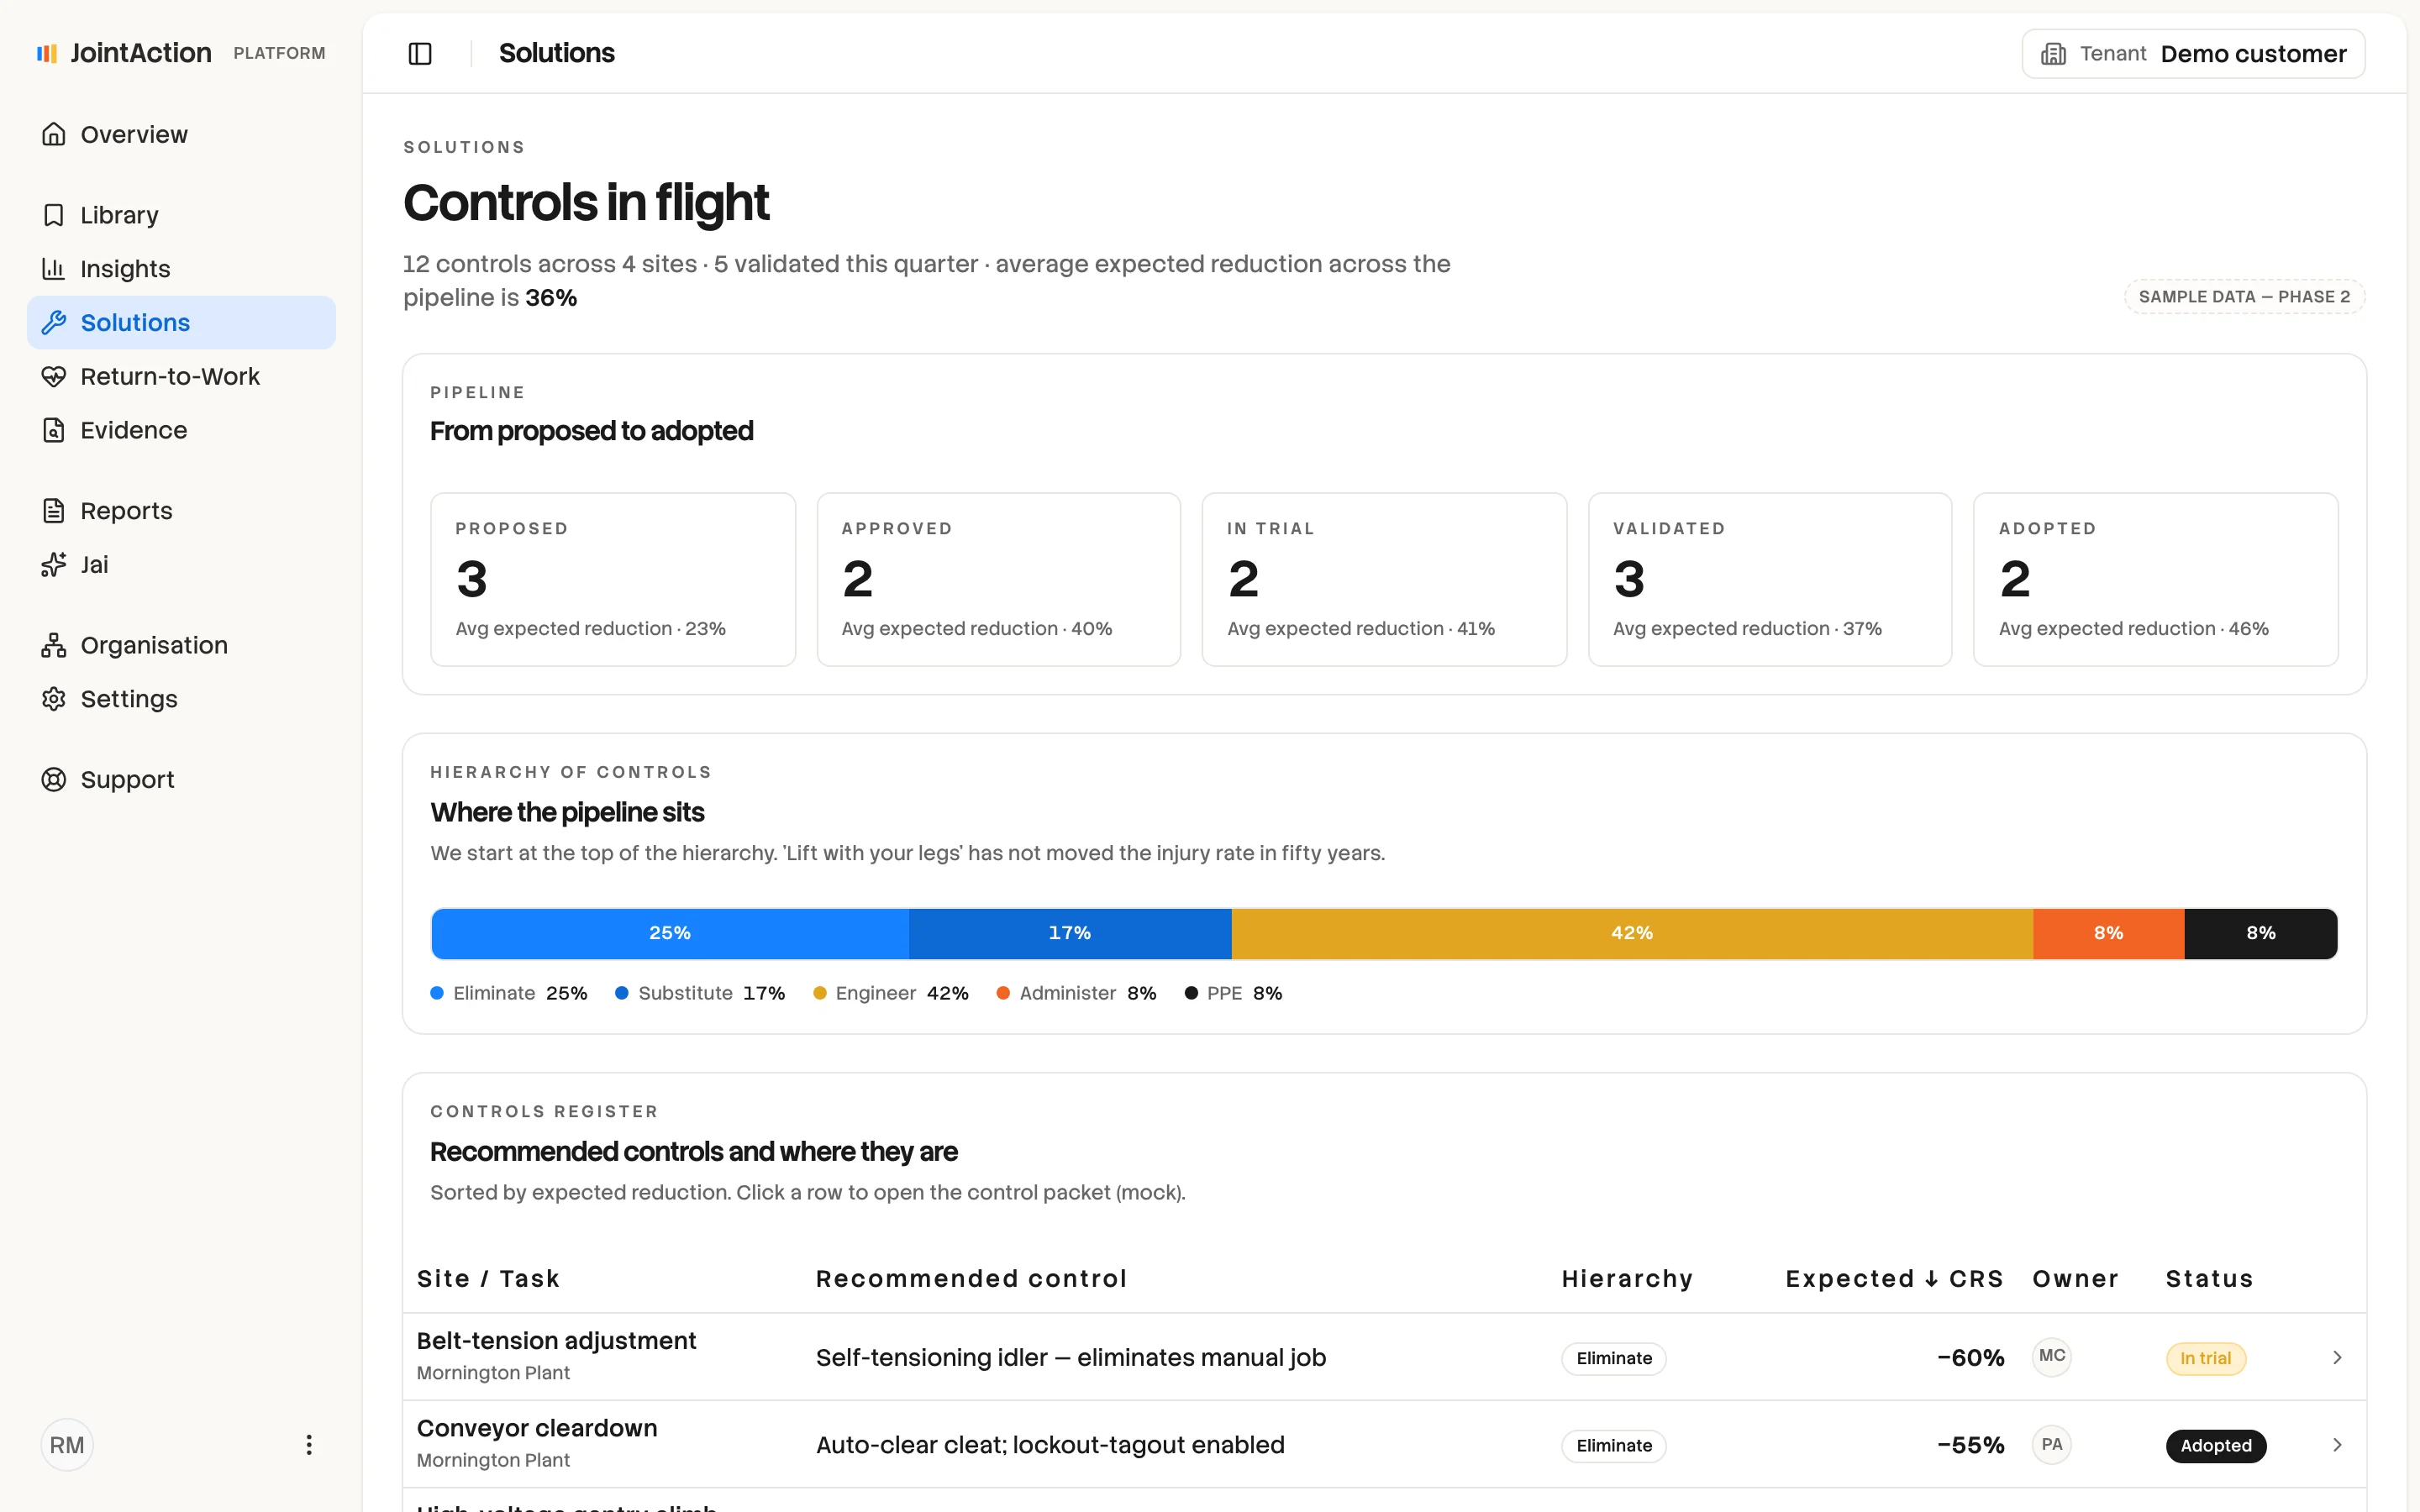Viewport: 2420px width, 1512px height.
Task: Open Reports from the sidebar
Action: (x=181, y=511)
